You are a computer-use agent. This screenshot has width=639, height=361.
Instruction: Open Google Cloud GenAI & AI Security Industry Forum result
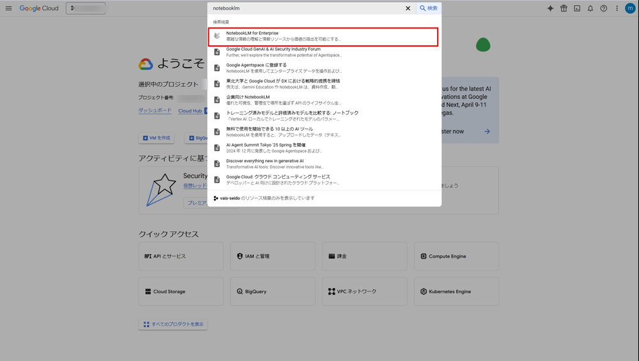click(324, 52)
